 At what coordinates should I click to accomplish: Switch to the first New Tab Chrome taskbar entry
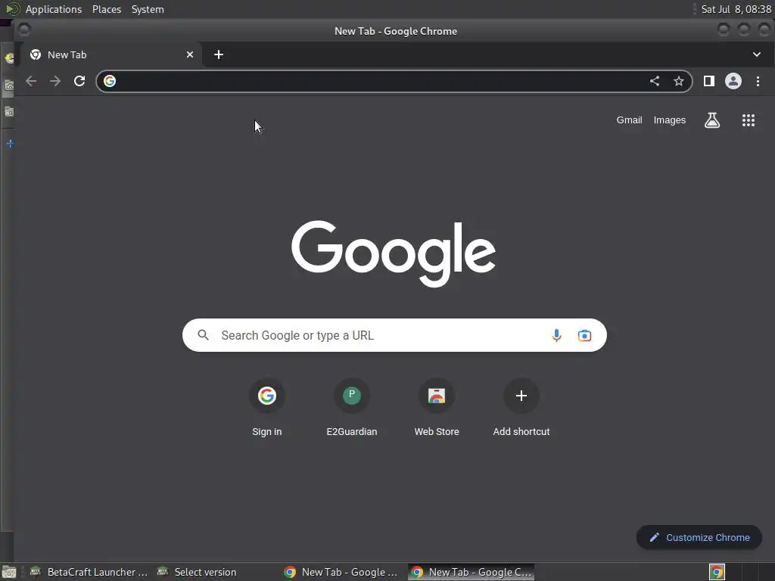pos(342,572)
